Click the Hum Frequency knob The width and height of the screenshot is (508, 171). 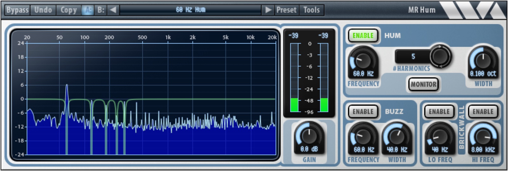[x=362, y=59]
